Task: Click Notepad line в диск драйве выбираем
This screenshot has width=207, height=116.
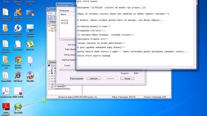Action: point(101,47)
